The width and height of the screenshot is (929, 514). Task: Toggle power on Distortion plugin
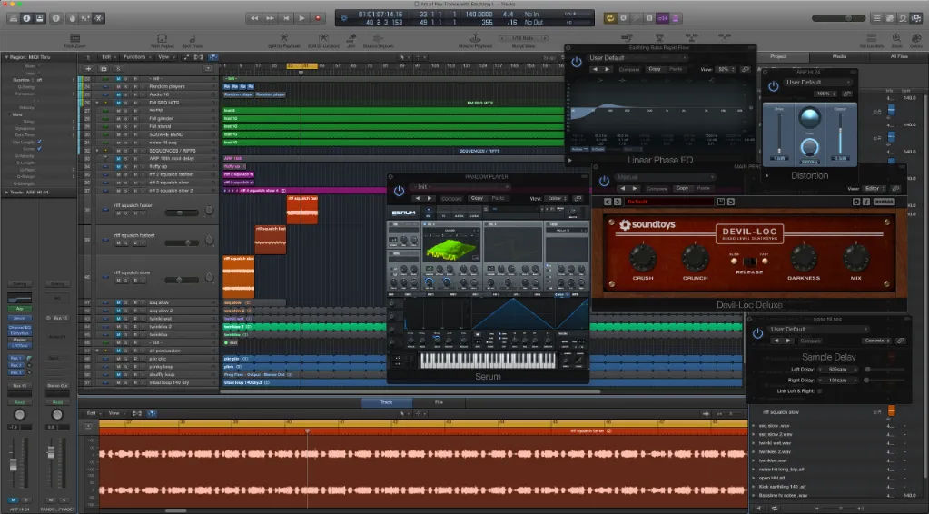(x=773, y=86)
